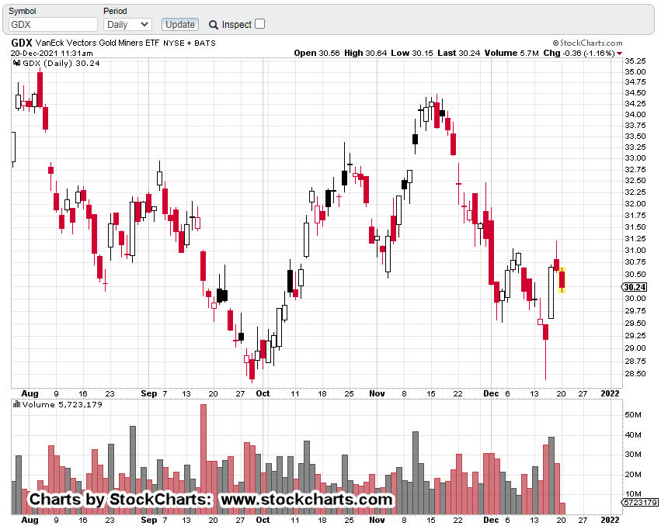The height and width of the screenshot is (526, 661).
Task: Click the current price tag 30.24 on axis
Action: coord(635,287)
